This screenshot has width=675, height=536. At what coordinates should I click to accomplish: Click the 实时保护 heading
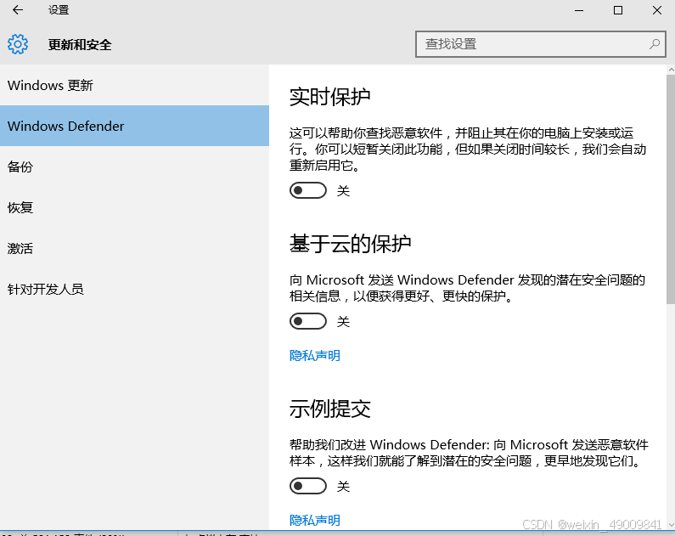329,97
